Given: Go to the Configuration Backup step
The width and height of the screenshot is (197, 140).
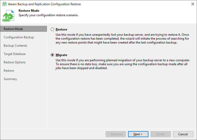Looking at the screenshot, I should click(x=19, y=37).
